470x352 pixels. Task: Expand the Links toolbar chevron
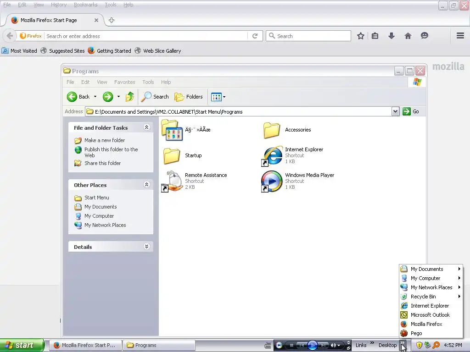[372, 343]
